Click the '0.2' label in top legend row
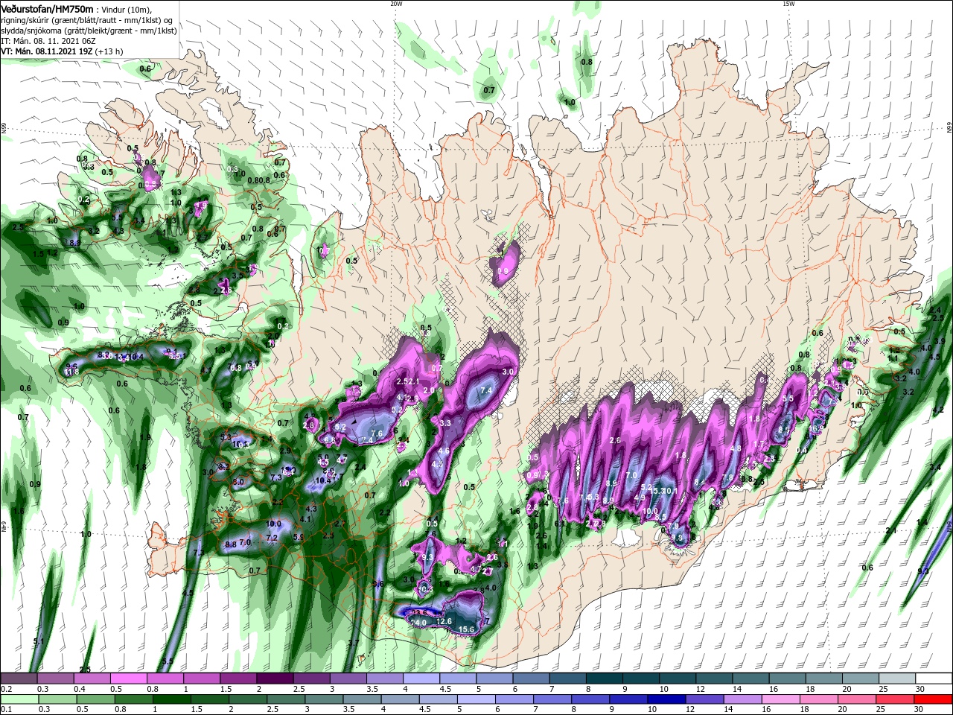This screenshot has height=715, width=953. tap(6, 689)
